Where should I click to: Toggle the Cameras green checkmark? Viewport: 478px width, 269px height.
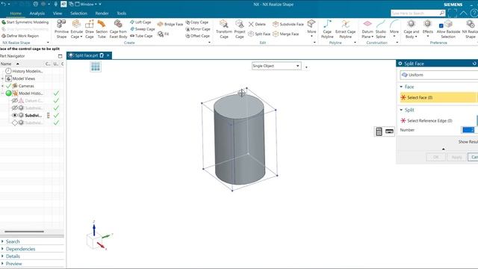[x=8, y=86]
